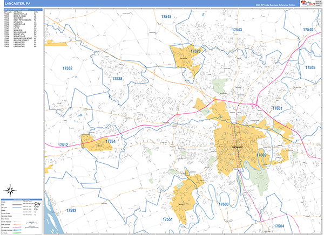Select ZIP label 17538 on the map
The height and width of the screenshot is (235, 324).
[117, 79]
